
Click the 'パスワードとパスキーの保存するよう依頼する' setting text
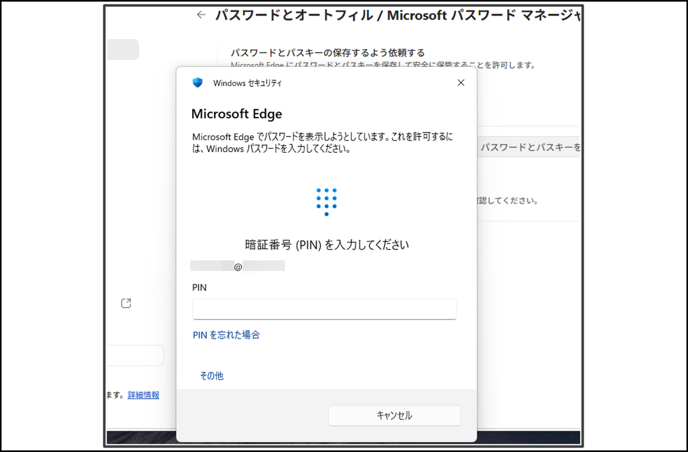327,53
